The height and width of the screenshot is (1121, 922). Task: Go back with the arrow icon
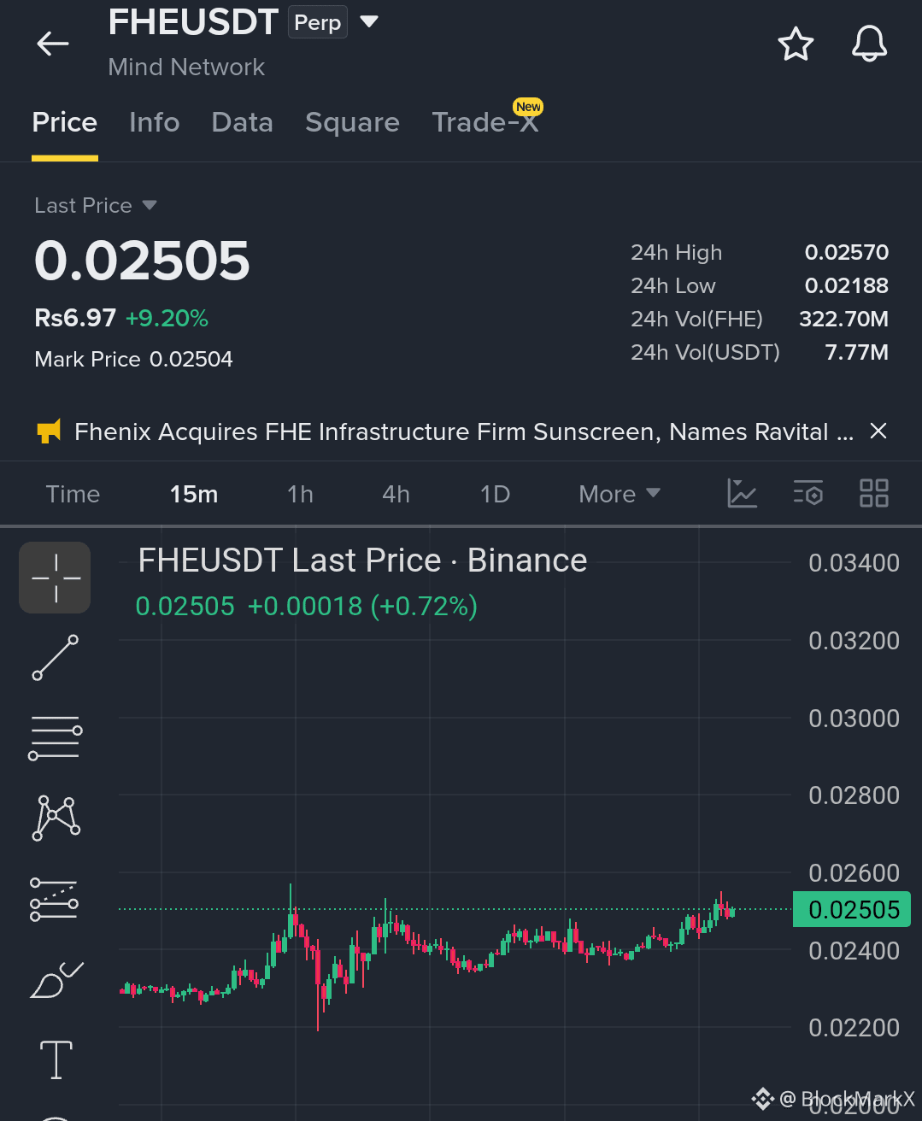(53, 44)
